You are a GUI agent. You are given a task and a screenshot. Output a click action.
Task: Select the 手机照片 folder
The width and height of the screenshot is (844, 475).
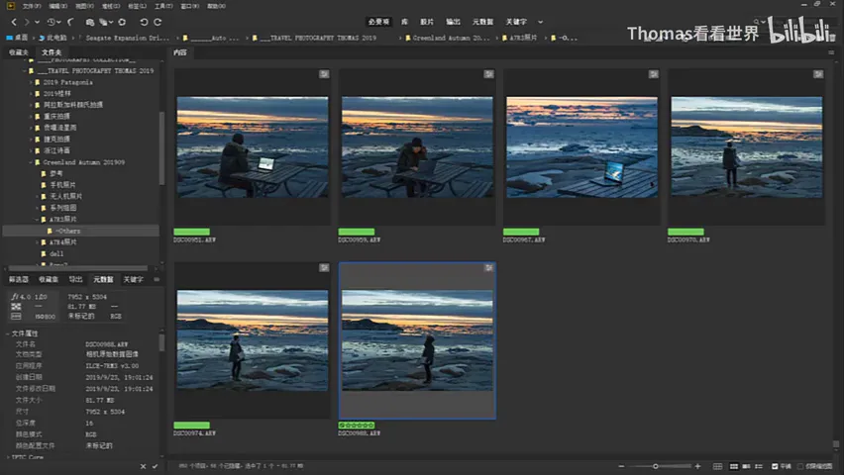(x=62, y=185)
